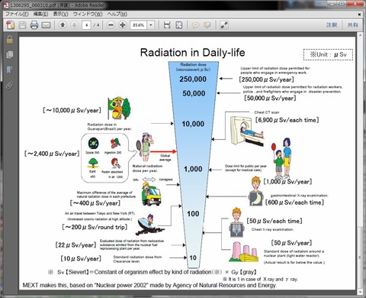Click the 1,000 value on the scale
This screenshot has width=366, height=298.
coord(193,169)
